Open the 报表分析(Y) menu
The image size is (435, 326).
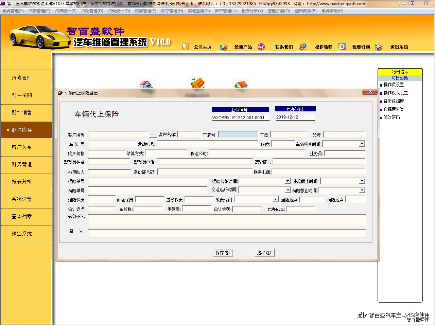click(252, 11)
